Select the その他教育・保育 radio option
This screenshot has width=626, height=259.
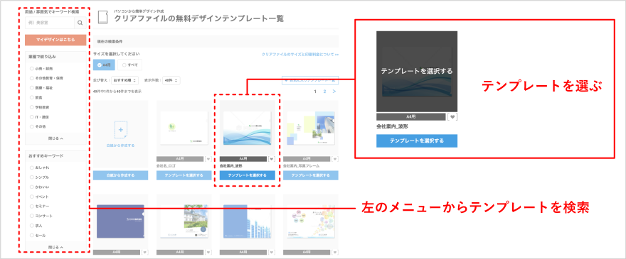[31, 78]
